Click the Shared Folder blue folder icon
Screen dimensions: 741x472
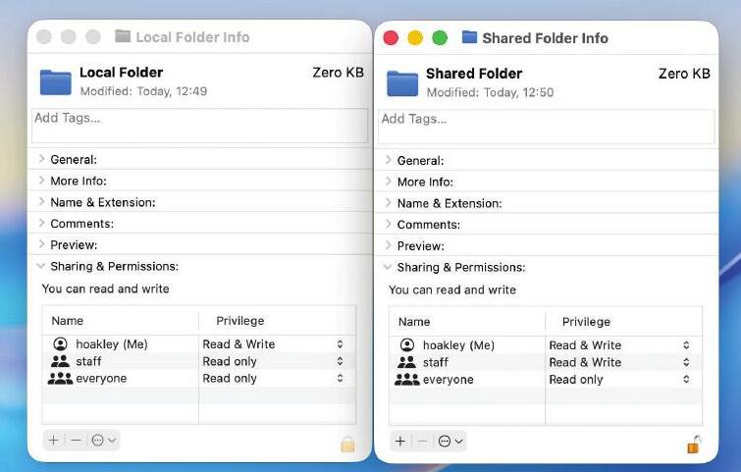pos(402,83)
